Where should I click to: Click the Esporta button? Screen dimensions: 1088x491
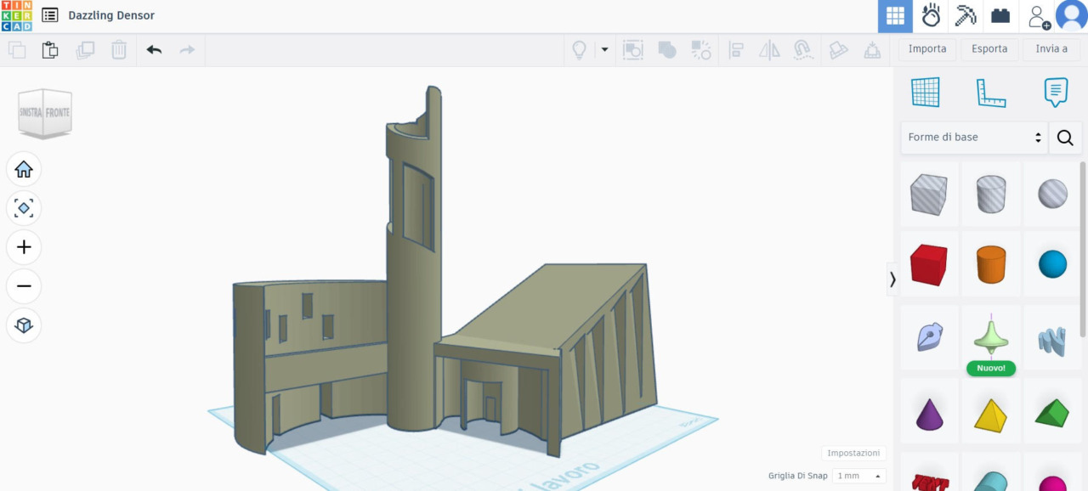[989, 49]
